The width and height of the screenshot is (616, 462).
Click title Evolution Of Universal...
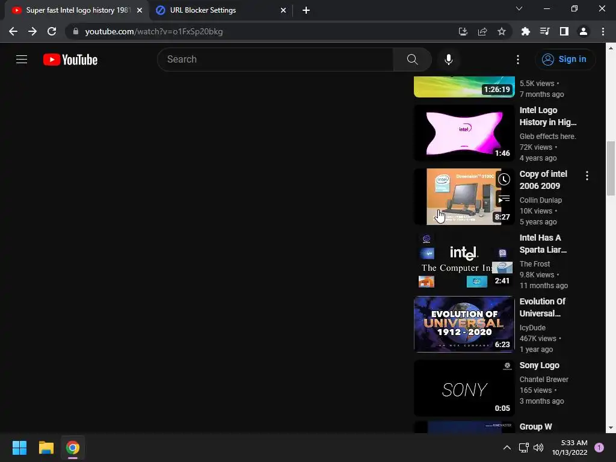click(x=543, y=307)
